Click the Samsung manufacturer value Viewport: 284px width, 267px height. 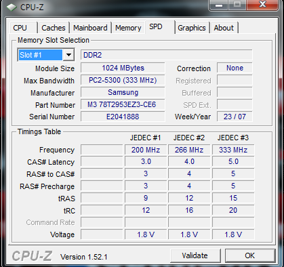[123, 92]
